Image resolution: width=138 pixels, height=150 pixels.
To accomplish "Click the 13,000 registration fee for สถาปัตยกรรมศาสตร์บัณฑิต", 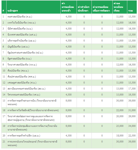I will click(x=120, y=89).
